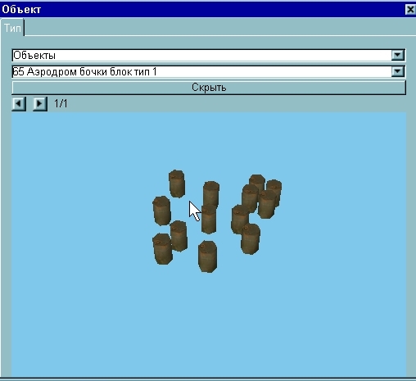416x381 pixels.
Task: Open the Объекты combo box field
Action: click(x=208, y=56)
